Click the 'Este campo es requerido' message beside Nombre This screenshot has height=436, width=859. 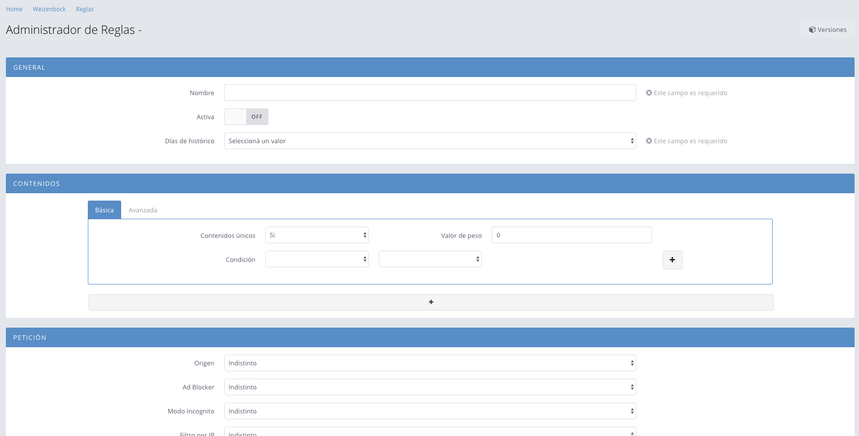pyautogui.click(x=687, y=93)
